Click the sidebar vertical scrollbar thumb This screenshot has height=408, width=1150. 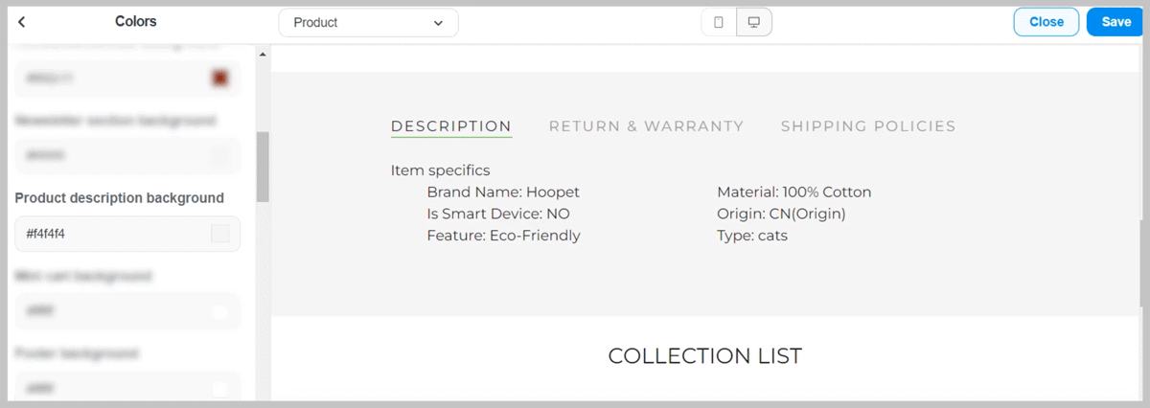pyautogui.click(x=263, y=167)
